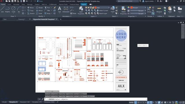This screenshot has height=104, width=185.
Task: Click the Scale tool
Action: (39, 14)
